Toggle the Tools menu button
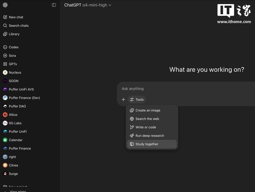The height and width of the screenshot is (192, 255). (x=136, y=100)
